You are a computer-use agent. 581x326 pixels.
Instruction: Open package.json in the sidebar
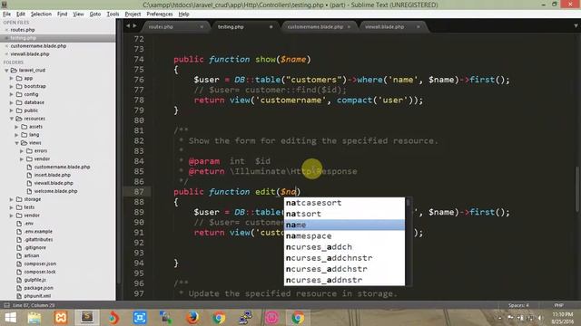(38, 288)
